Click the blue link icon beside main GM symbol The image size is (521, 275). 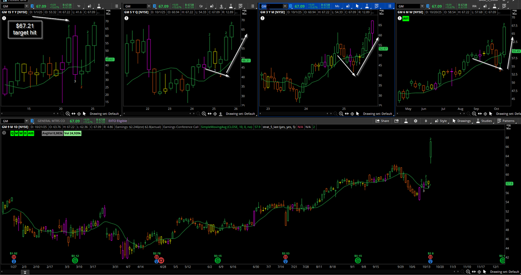pos(32,121)
